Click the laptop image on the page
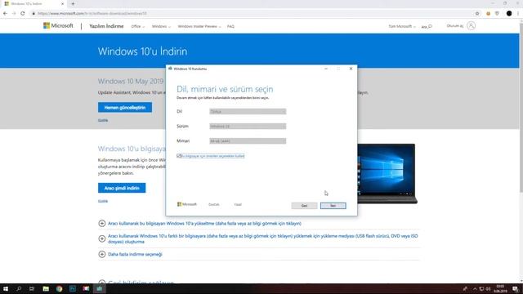The image size is (523, 294). click(x=387, y=173)
